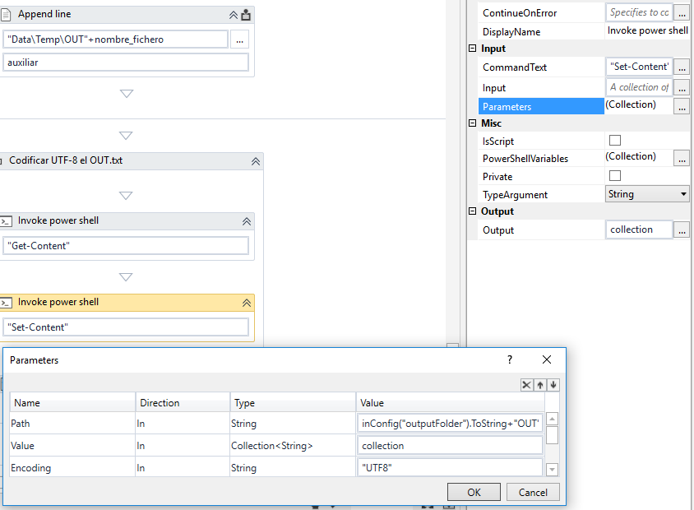Collapse the Input section in properties

(471, 48)
